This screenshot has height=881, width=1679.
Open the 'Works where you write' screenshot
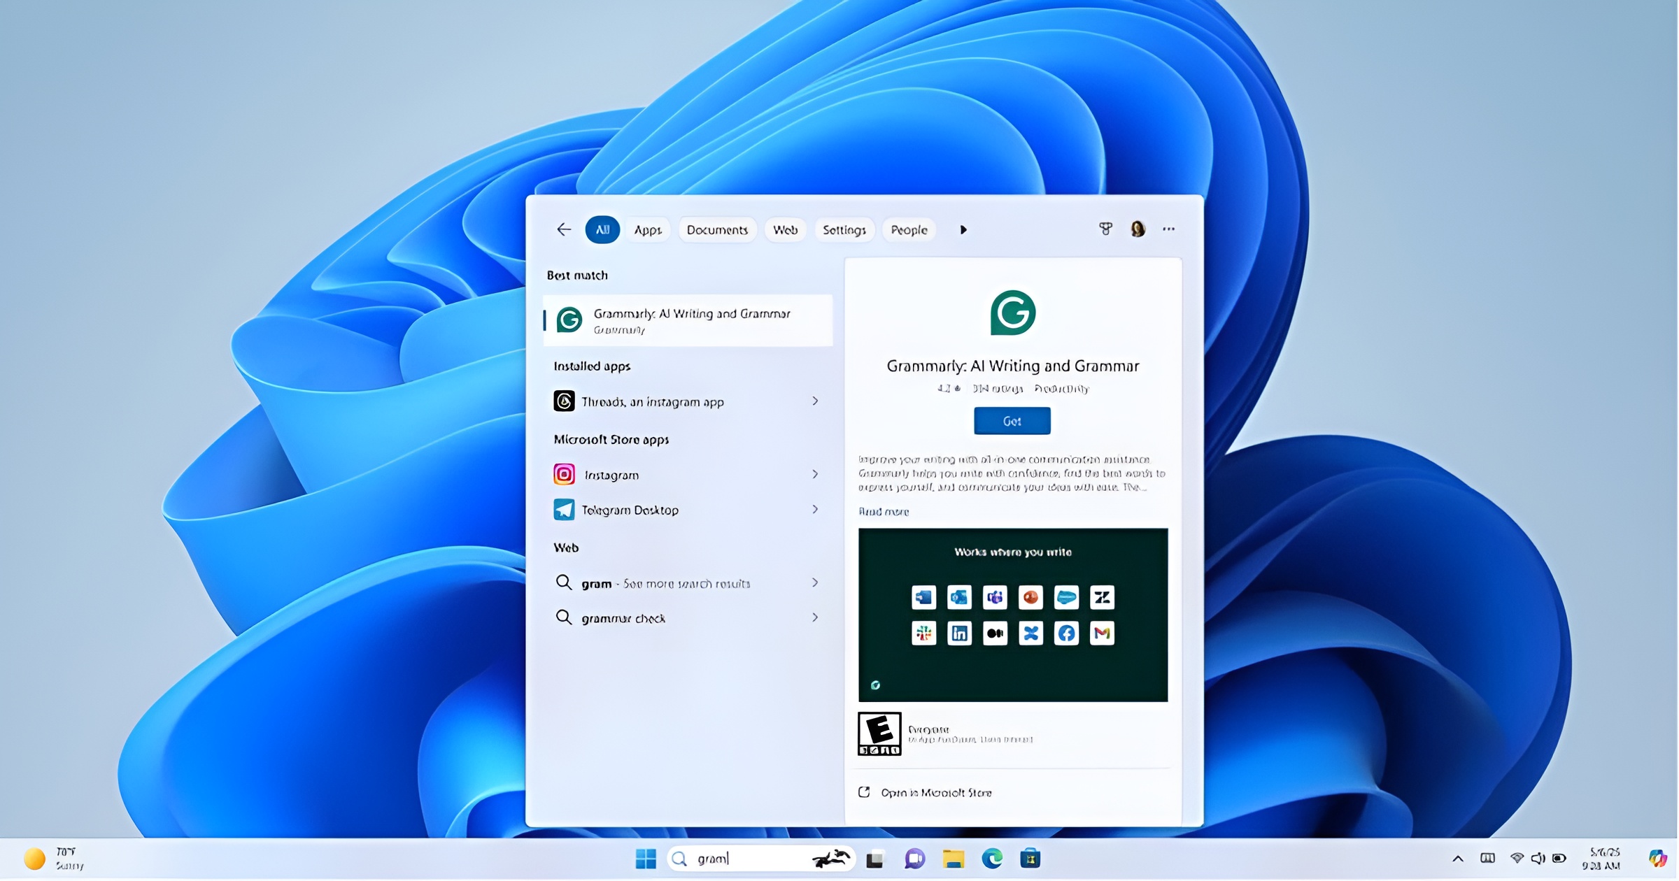pos(1013,615)
